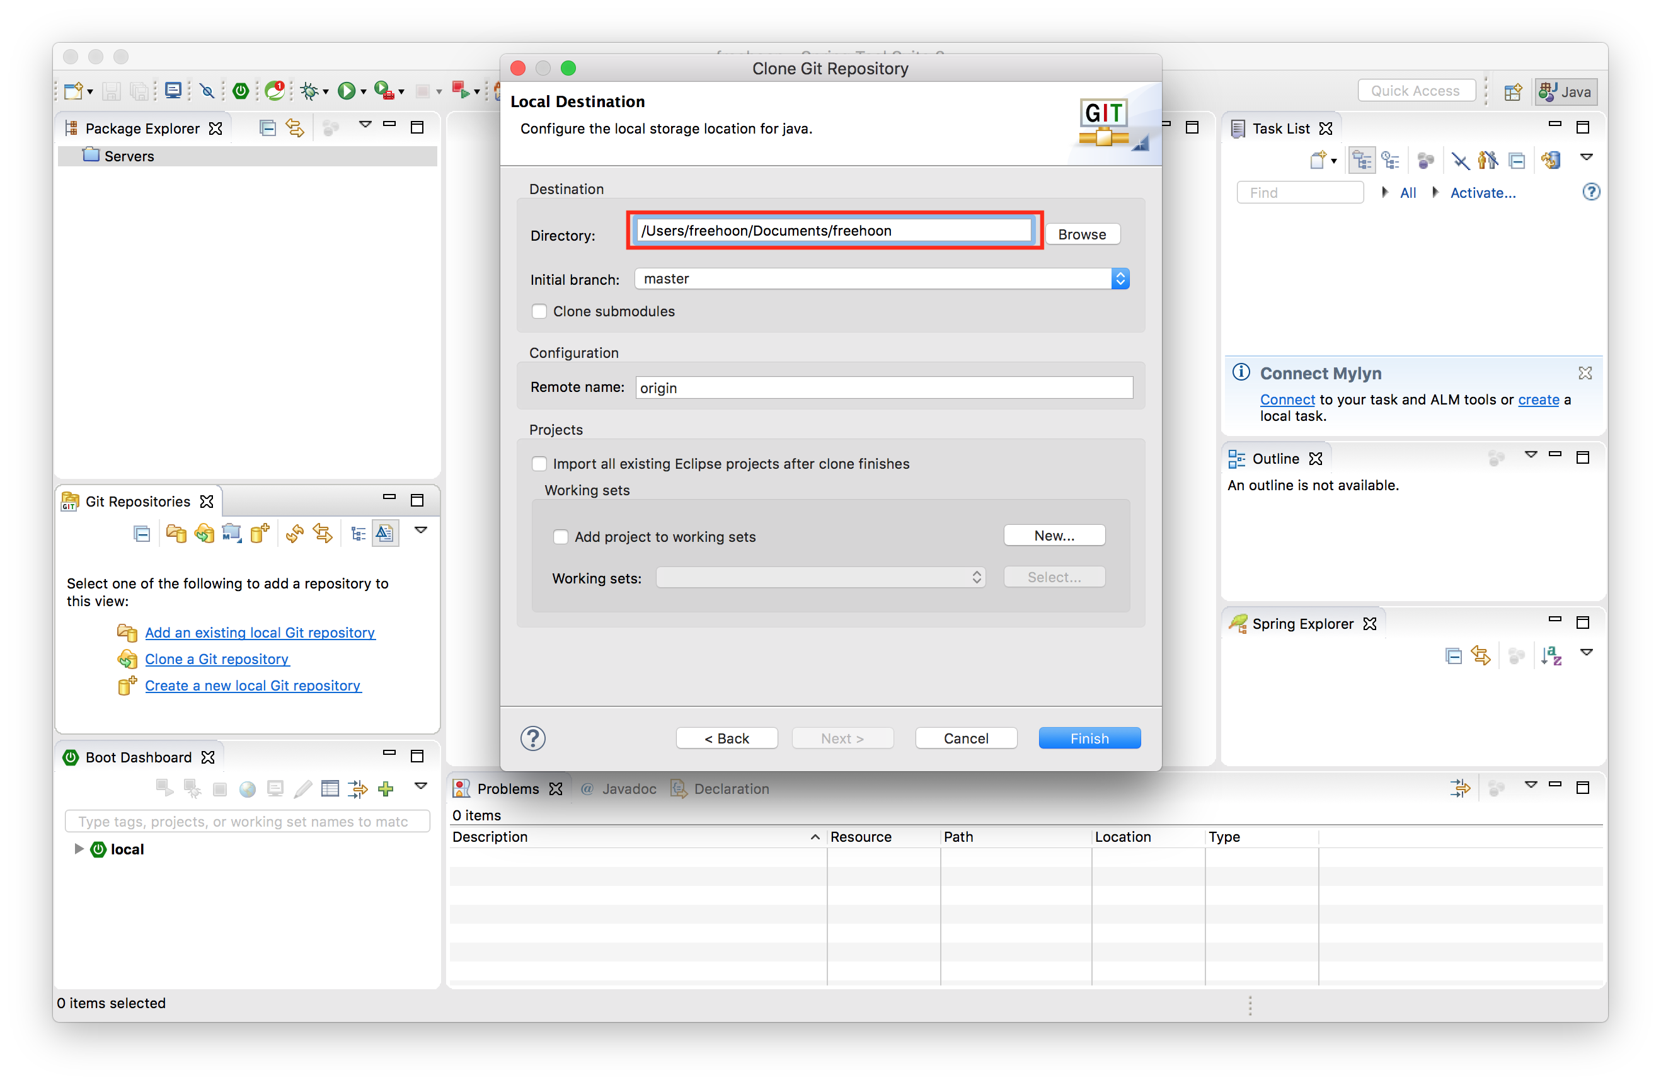
Task: Switch to the Javadoc tab
Action: click(x=628, y=788)
